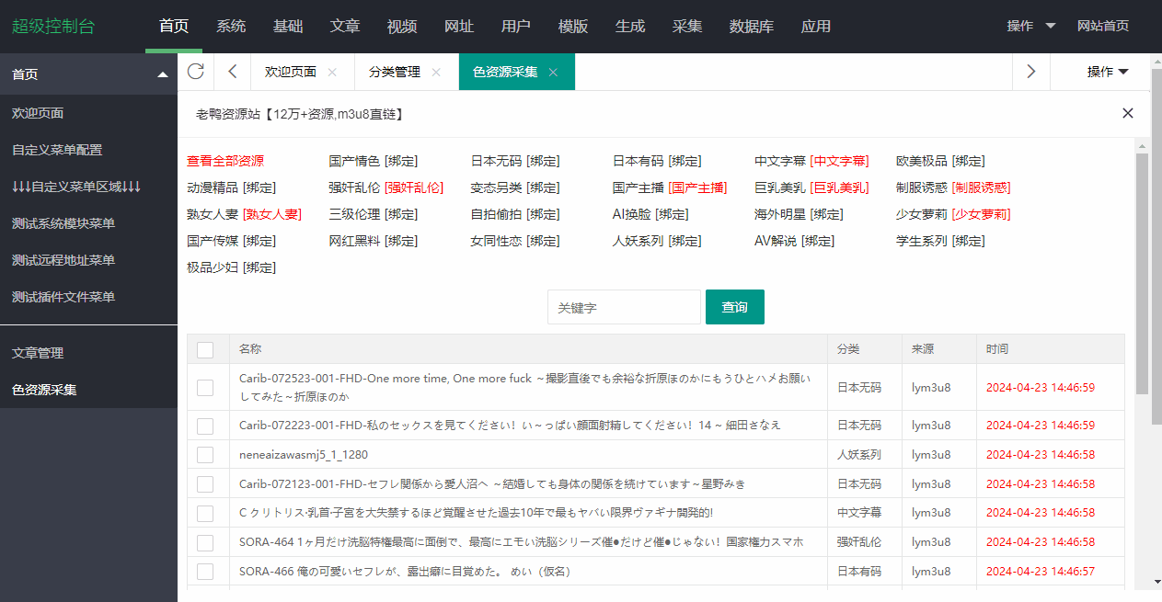Close the 分类管理 tab
The image size is (1162, 602).
[436, 72]
